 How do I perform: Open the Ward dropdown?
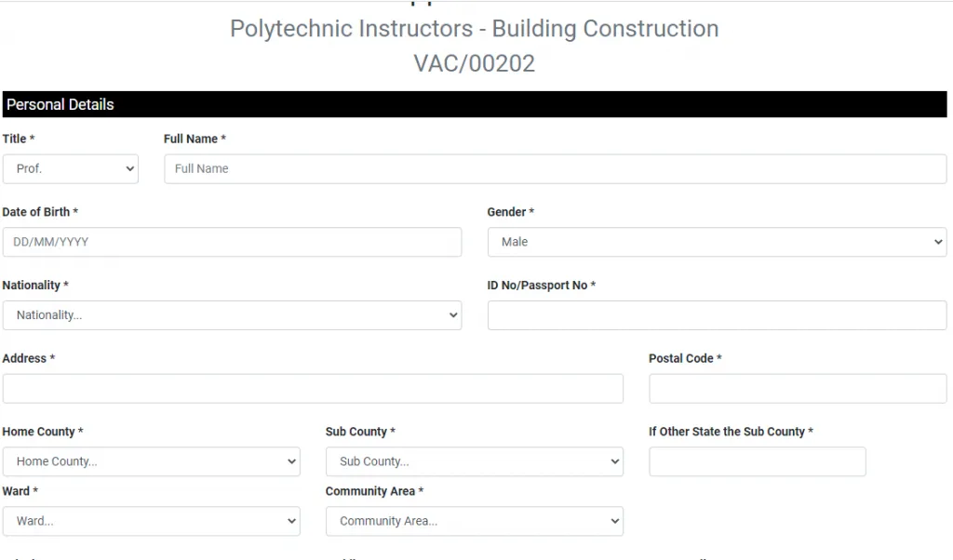(151, 522)
